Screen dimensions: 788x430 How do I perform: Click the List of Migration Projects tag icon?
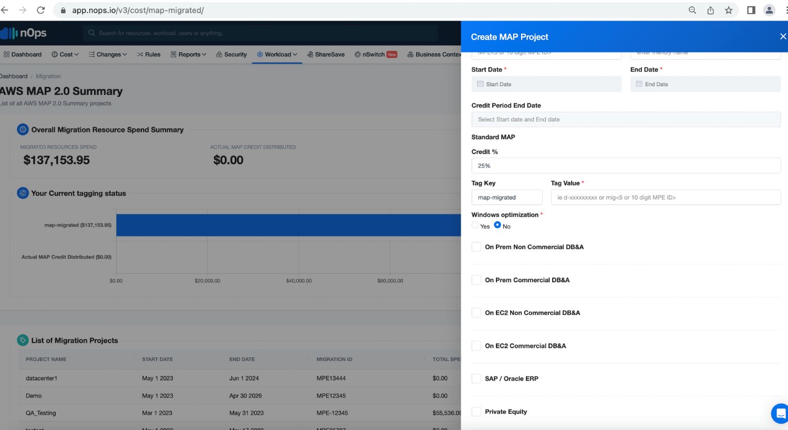23,340
